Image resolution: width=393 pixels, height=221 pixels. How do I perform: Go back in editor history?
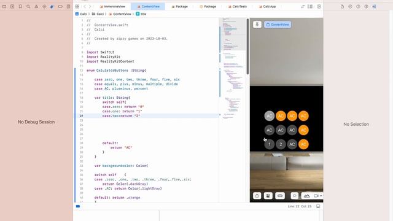85,7
